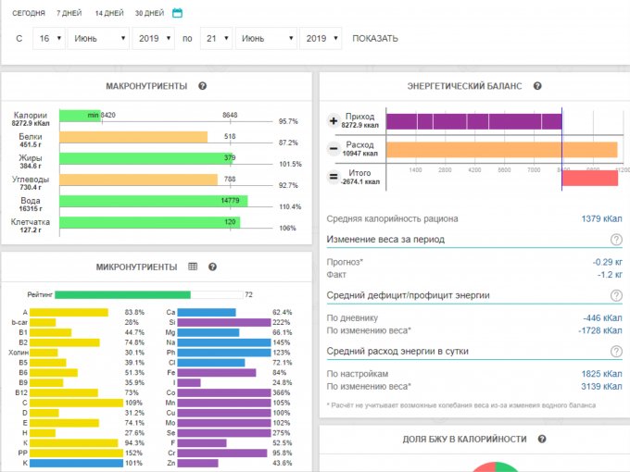Viewport: 630px width, 472px height.
Task: Click help icon beside Микронутриенты heading
Action: click(212, 267)
